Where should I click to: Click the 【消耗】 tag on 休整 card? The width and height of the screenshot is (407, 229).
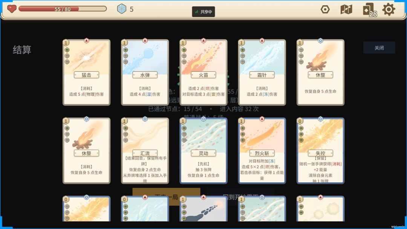coord(86,167)
